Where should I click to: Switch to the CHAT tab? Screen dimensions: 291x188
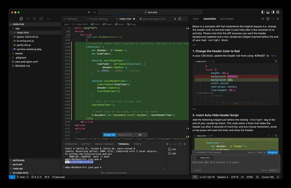196,19
